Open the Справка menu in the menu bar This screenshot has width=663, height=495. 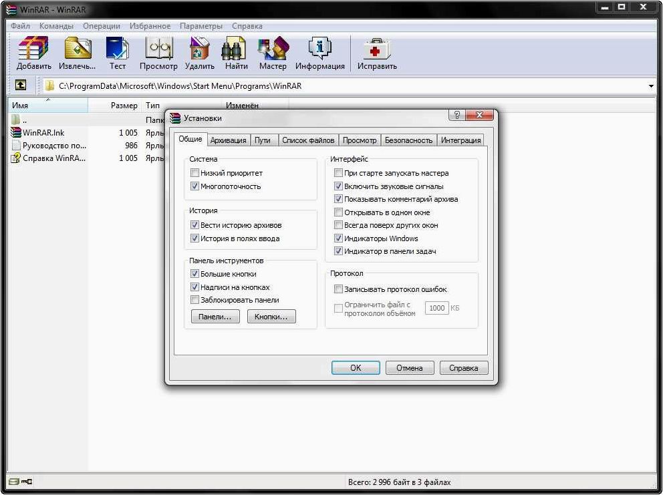pos(247,26)
